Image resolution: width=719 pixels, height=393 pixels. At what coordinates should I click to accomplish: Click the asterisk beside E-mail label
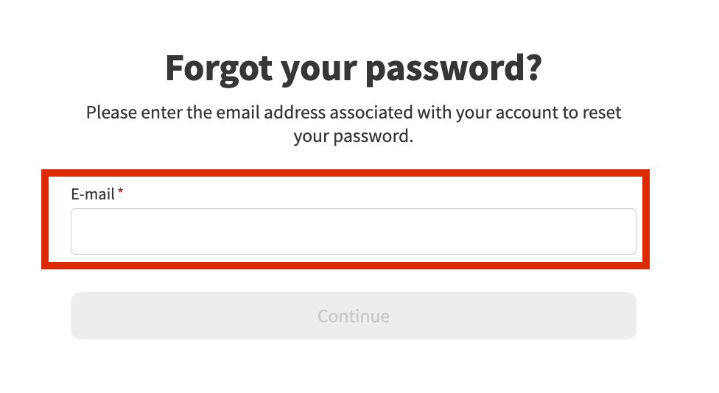(121, 193)
